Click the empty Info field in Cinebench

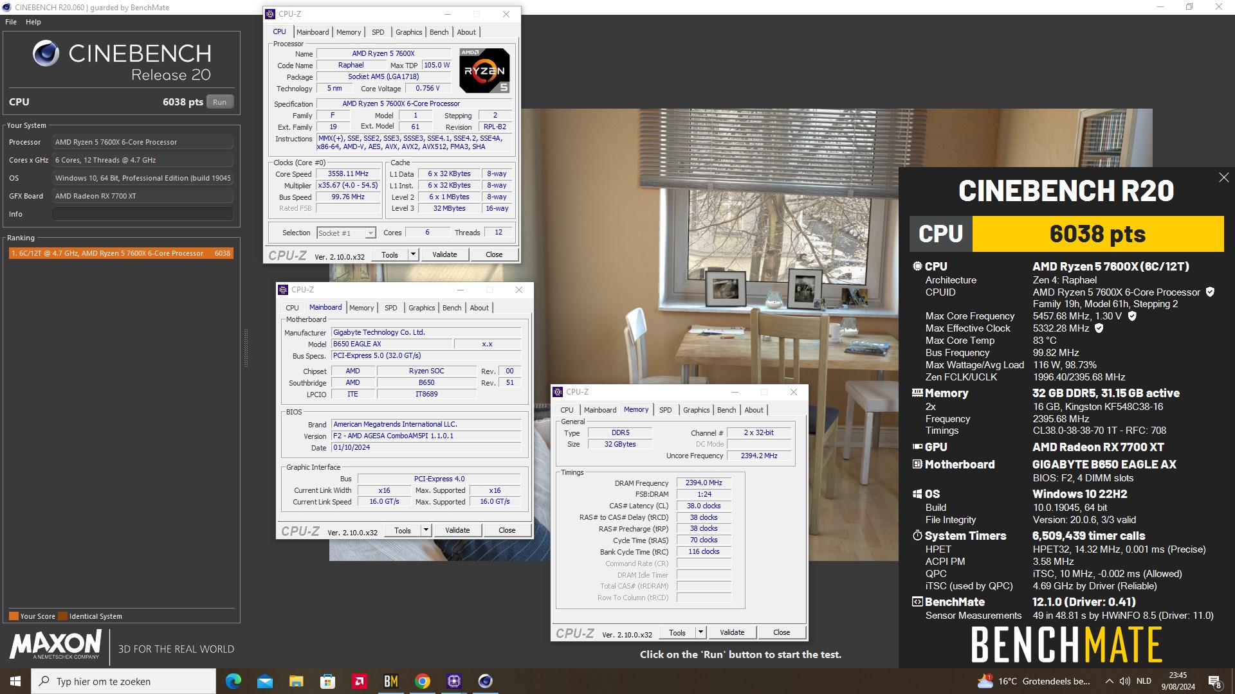[143, 214]
